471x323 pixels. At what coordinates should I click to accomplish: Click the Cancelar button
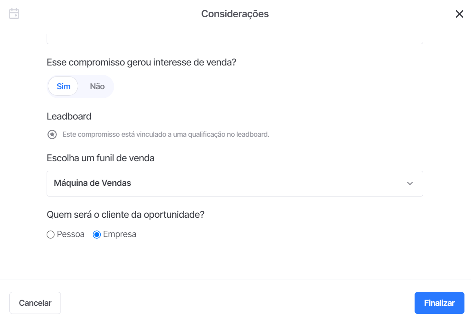point(35,303)
